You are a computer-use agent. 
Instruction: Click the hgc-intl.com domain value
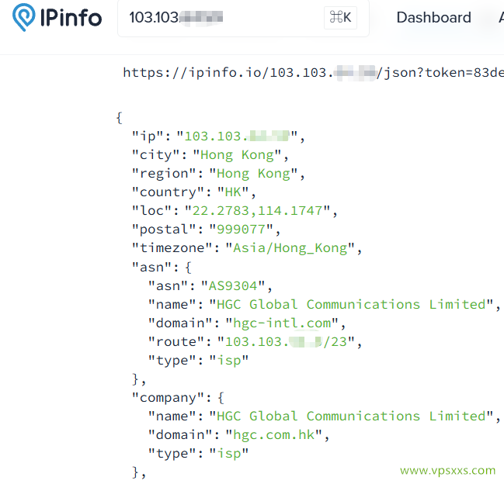pos(283,323)
